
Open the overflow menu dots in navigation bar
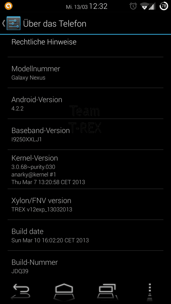coord(150,292)
